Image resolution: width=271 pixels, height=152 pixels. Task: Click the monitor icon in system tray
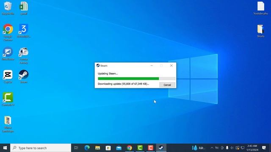point(243,148)
